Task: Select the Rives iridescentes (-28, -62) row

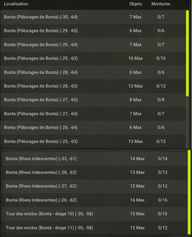Action: click(x=95, y=172)
